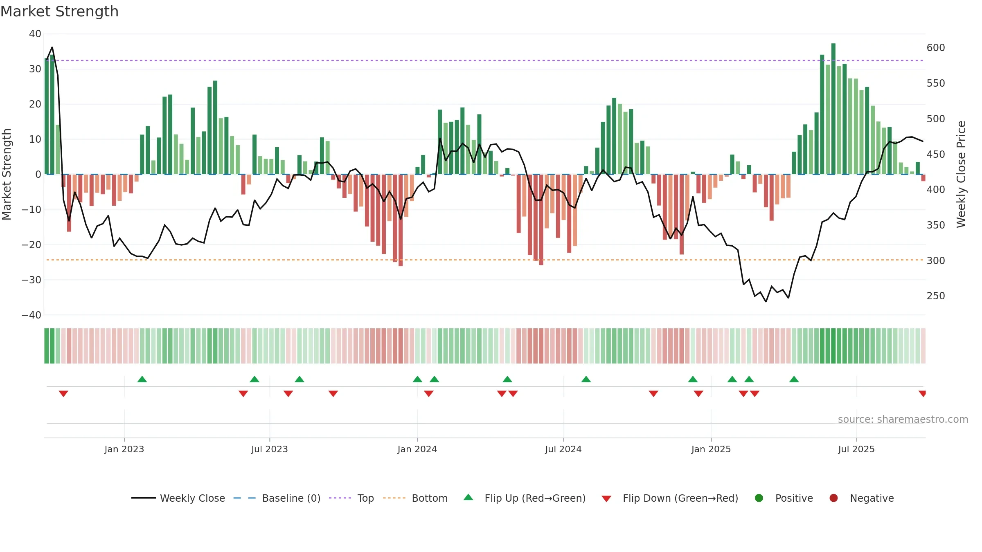
Task: Toggle the Top legend entry
Action: [x=351, y=498]
